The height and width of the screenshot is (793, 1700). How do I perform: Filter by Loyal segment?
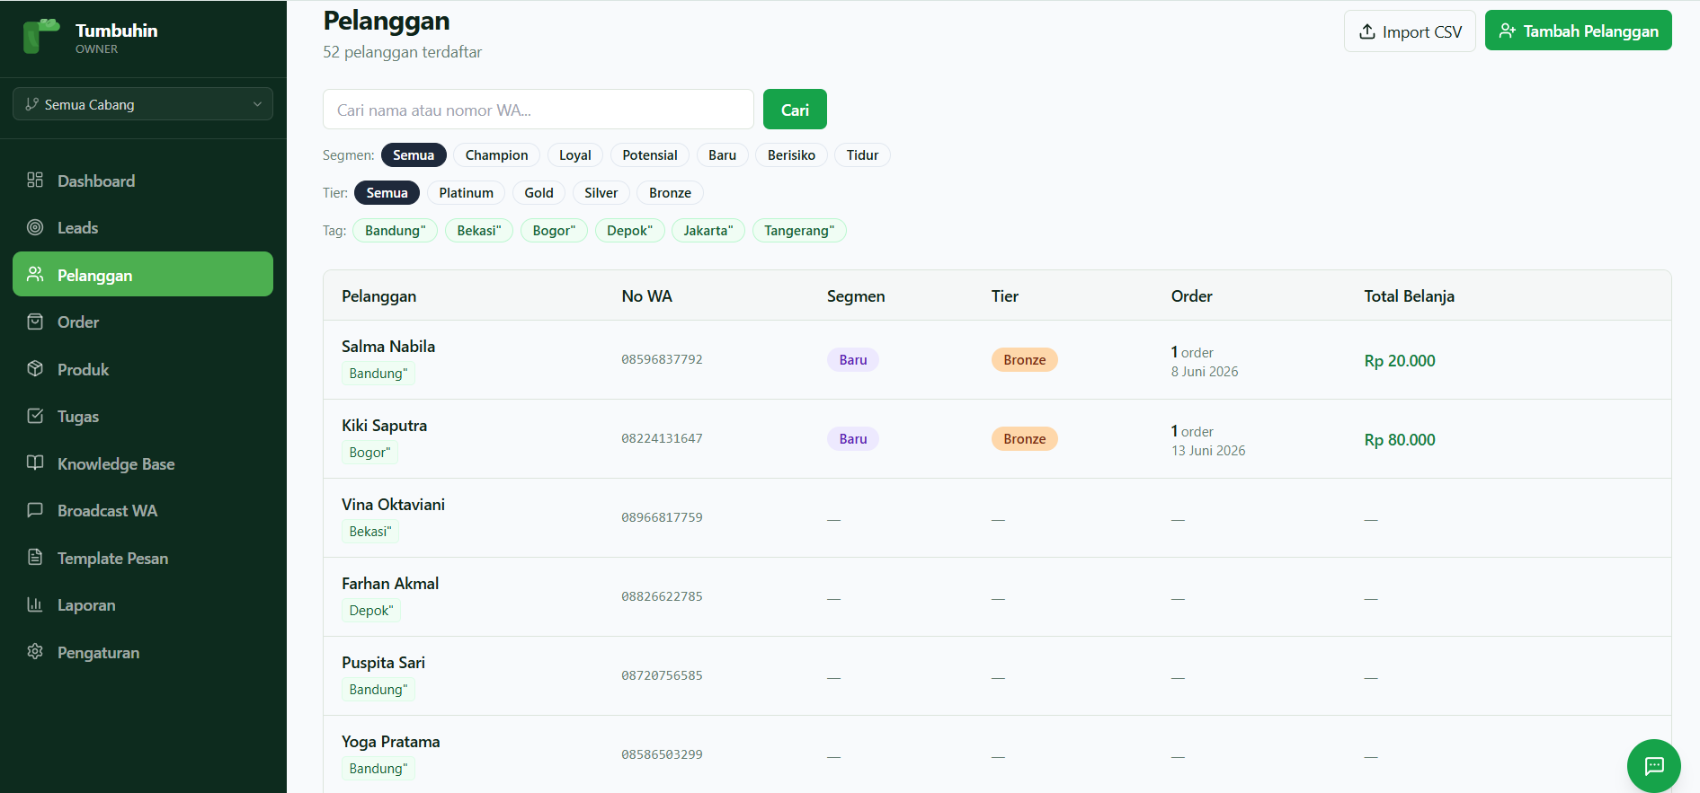pyautogui.click(x=575, y=155)
